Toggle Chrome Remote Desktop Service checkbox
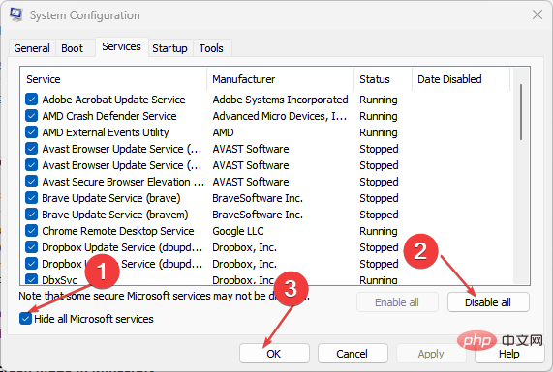 [x=31, y=231]
